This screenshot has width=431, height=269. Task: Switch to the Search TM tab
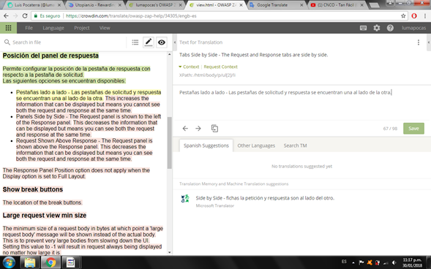(x=295, y=145)
